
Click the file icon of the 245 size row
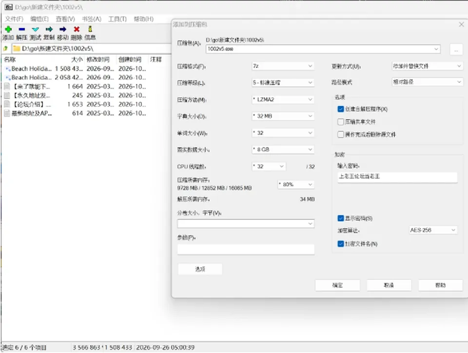[x=7, y=96]
